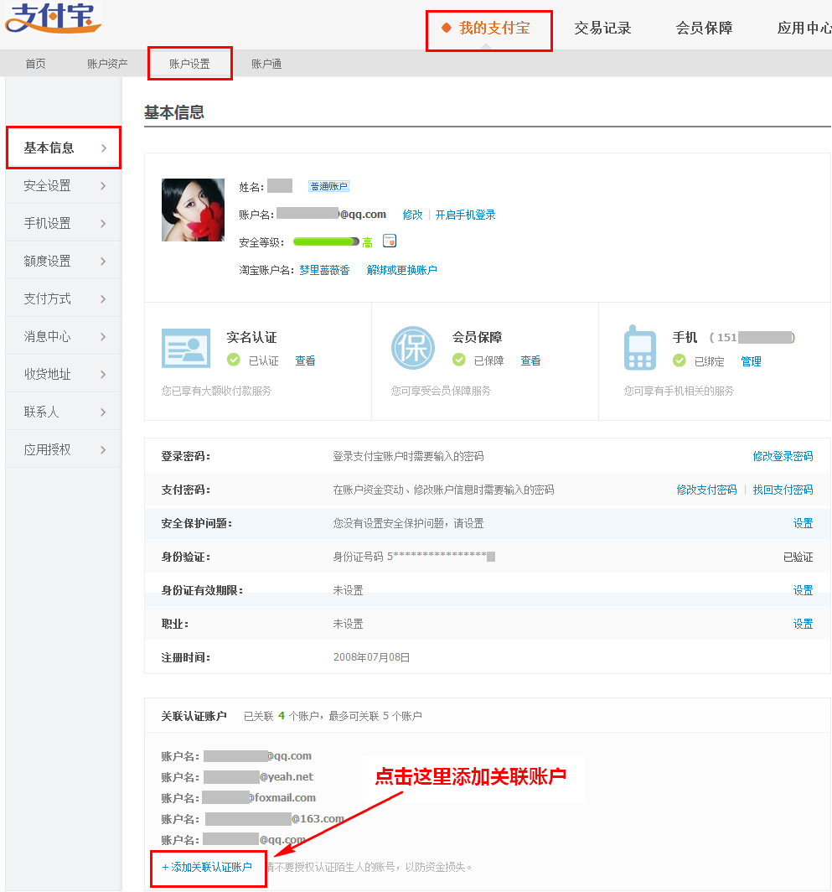Click the 安全等级 green level bar
This screenshot has height=892, width=832.
coord(326,241)
